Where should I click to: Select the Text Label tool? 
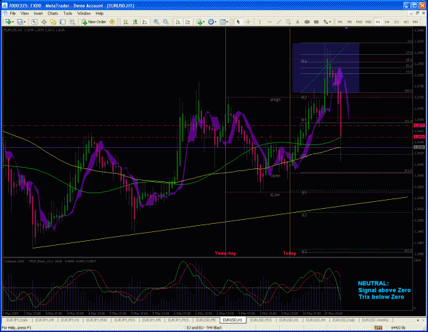pyautogui.click(x=307, y=22)
